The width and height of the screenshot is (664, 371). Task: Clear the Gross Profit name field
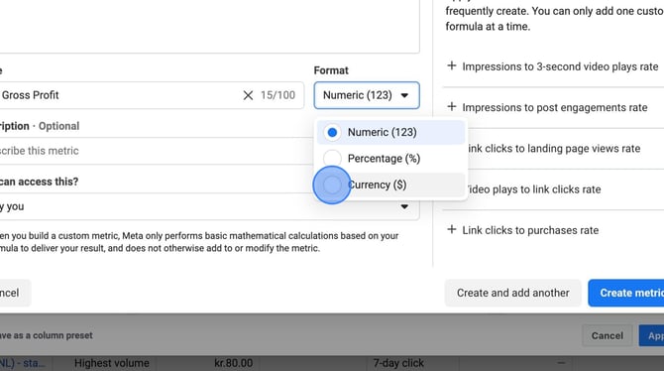point(248,95)
